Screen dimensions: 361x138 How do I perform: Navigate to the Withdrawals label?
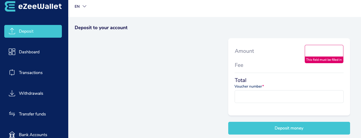pyautogui.click(x=31, y=93)
